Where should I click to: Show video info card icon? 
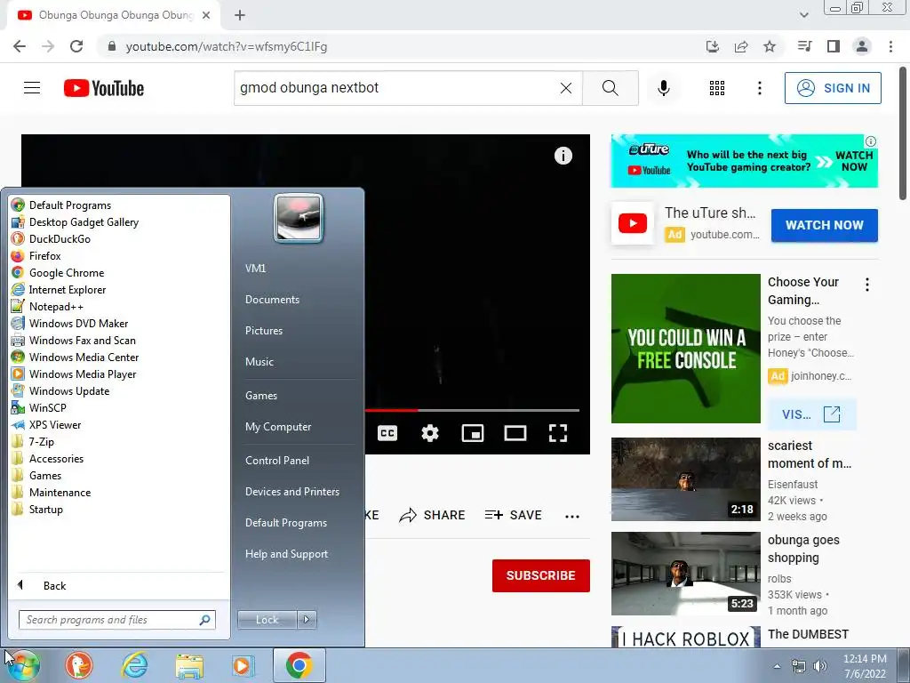pyautogui.click(x=563, y=156)
